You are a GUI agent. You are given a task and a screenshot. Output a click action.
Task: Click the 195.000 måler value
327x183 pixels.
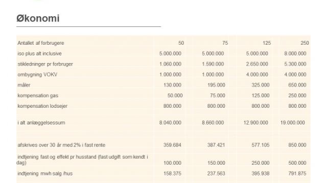point(216,85)
